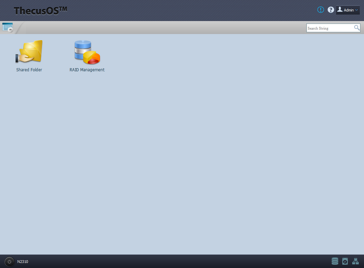Launch the RAID Management icon
The width and height of the screenshot is (364, 268).
coord(87,52)
